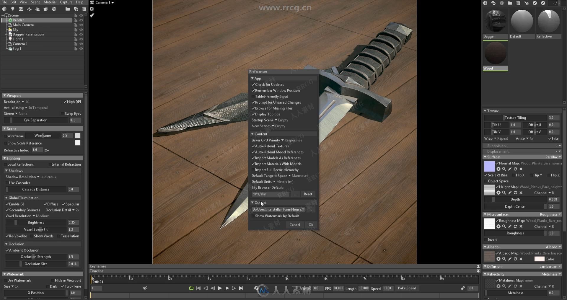This screenshot has height=300, width=567.
Task: Open the File menu
Action: click(x=4, y=2)
